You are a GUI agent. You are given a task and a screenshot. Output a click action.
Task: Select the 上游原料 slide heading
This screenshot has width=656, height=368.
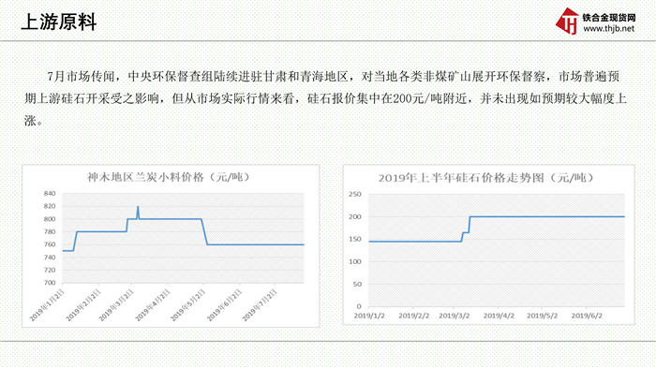59,22
